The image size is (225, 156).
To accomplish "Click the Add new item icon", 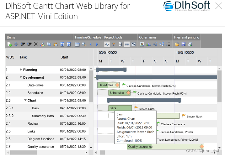I will [9, 44].
